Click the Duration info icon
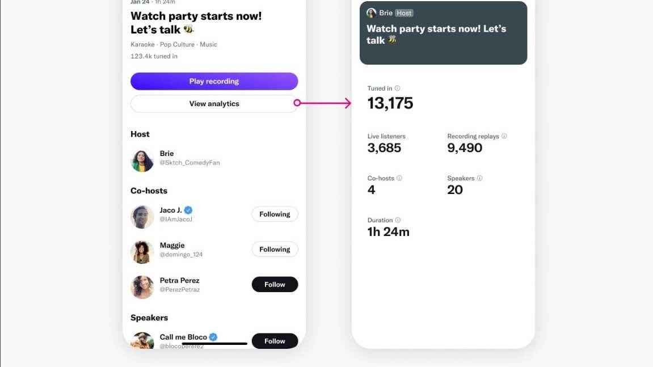The image size is (653, 367). coord(398,220)
